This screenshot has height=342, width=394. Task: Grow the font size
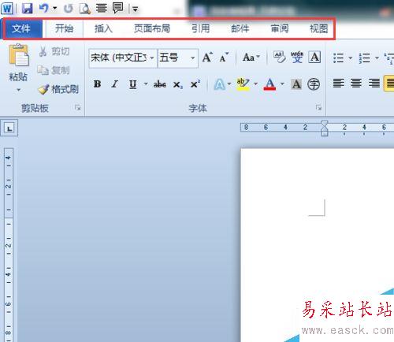pyautogui.click(x=207, y=58)
